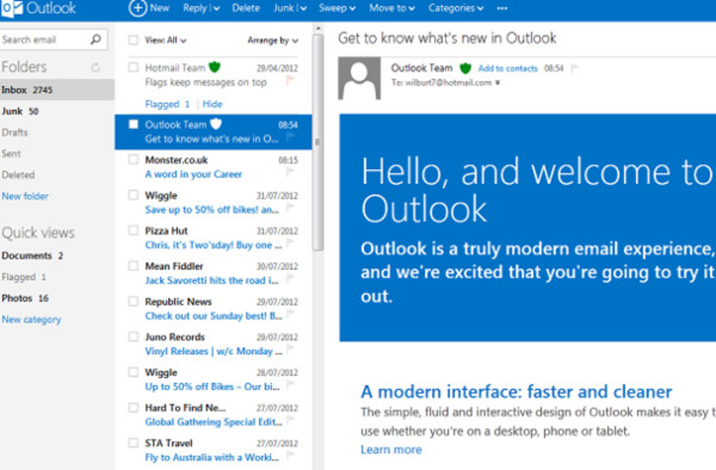The width and height of the screenshot is (716, 470).
Task: Flag the Monster.co.uk message
Action: (291, 173)
